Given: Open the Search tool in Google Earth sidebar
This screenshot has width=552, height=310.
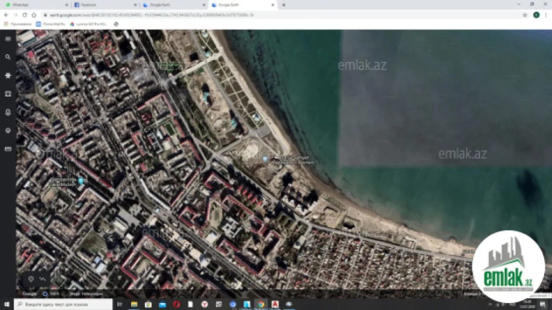Looking at the screenshot, I should coord(7,57).
